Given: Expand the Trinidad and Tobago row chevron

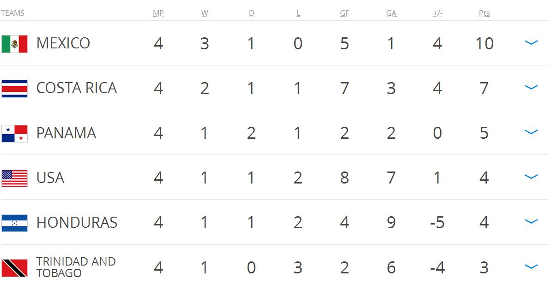Looking at the screenshot, I should pos(531,266).
